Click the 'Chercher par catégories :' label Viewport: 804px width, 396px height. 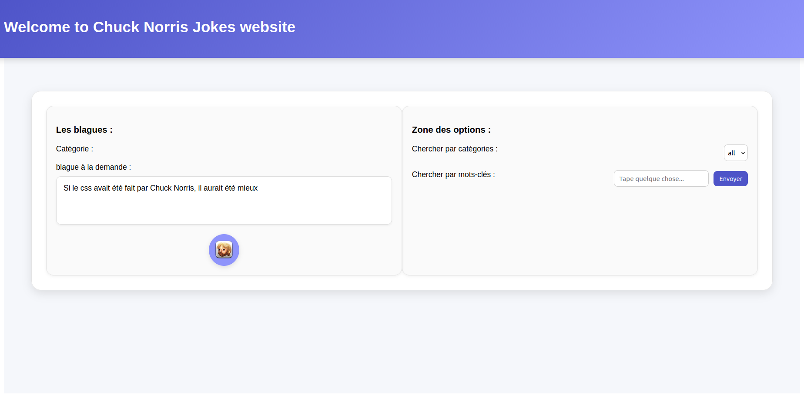click(455, 149)
